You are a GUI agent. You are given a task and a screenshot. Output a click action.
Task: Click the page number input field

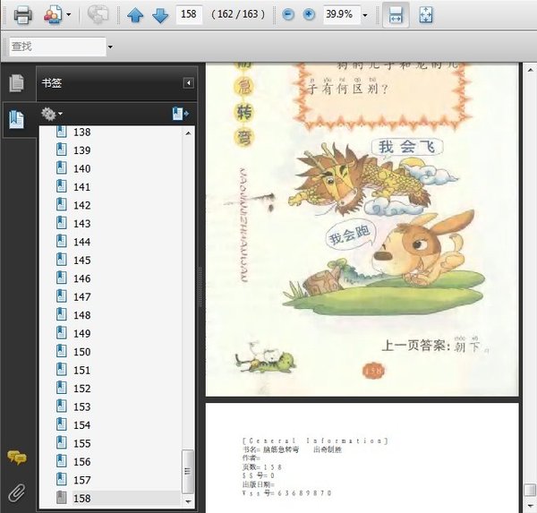coord(189,14)
